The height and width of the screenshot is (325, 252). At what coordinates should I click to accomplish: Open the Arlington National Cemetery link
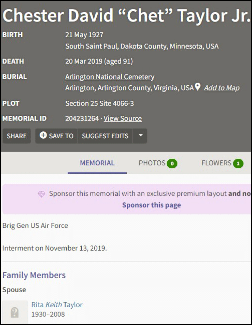(x=110, y=77)
